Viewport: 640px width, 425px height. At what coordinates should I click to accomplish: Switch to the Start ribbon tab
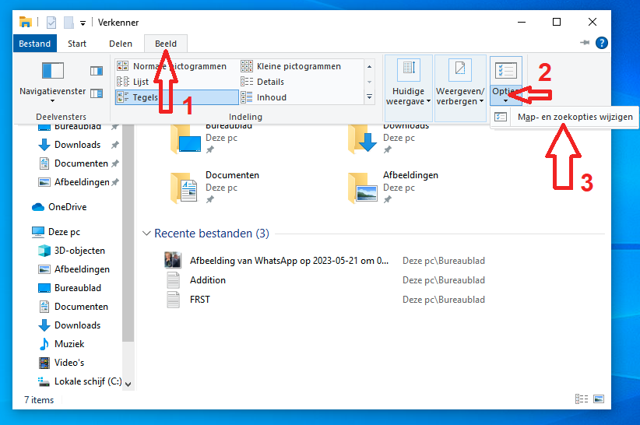(x=77, y=44)
